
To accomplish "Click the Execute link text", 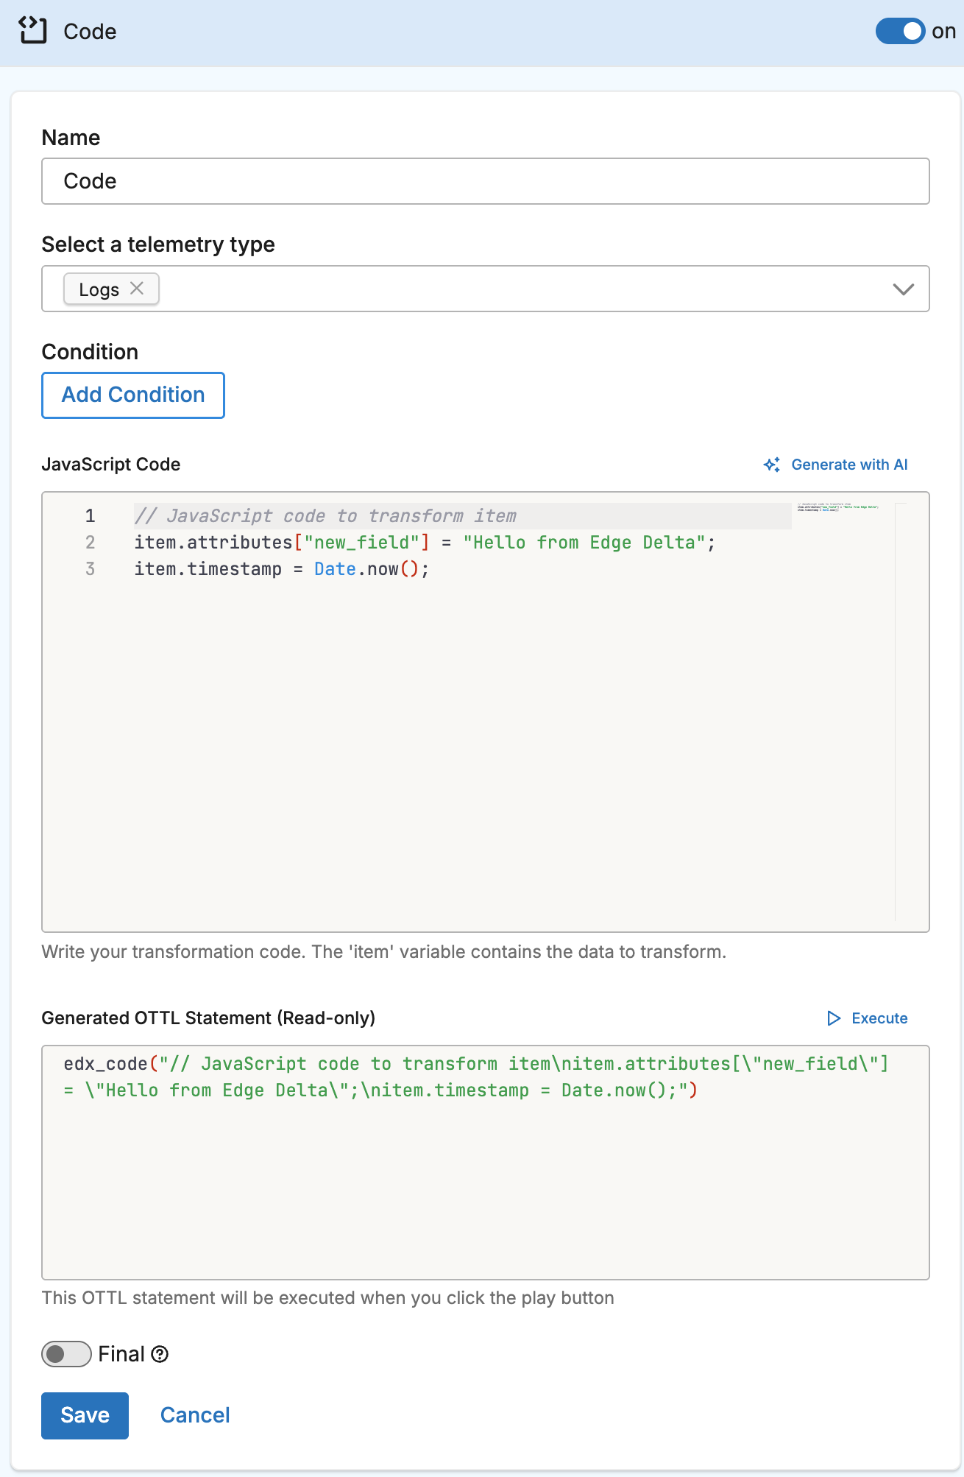I will pos(879,1018).
